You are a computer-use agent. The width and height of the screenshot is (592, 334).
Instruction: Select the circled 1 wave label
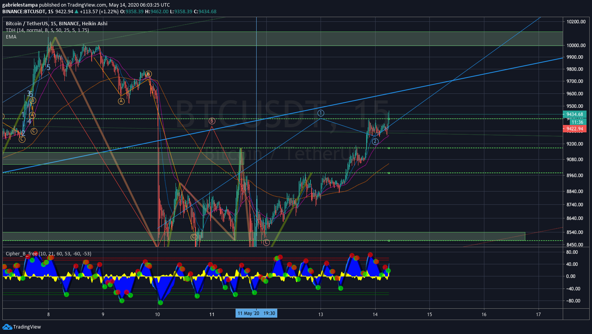321,113
